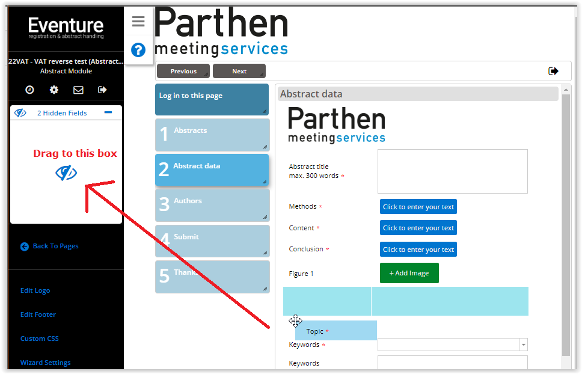Screen dimensions: 582x374
Task: Click the blue help question mark icon
Action: pos(138,50)
